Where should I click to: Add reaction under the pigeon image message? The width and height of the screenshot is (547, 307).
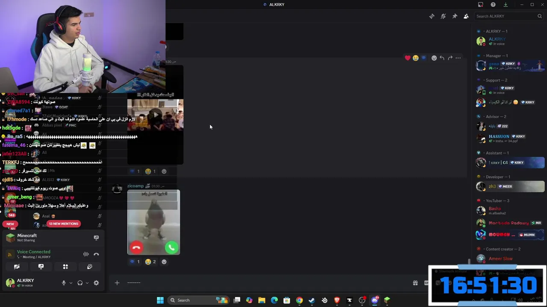coord(164,262)
